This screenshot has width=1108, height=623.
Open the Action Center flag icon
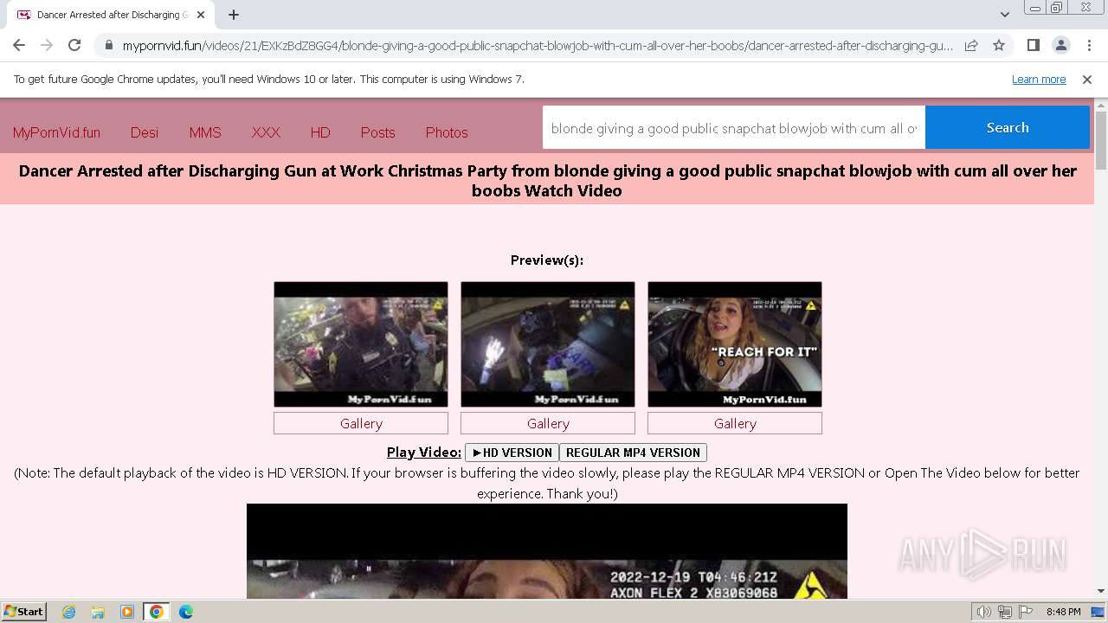coord(1026,612)
